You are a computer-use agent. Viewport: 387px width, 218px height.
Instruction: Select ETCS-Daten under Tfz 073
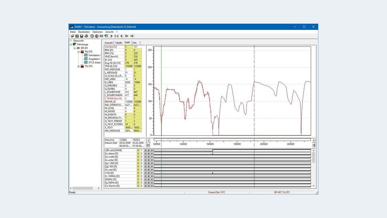coord(95,63)
